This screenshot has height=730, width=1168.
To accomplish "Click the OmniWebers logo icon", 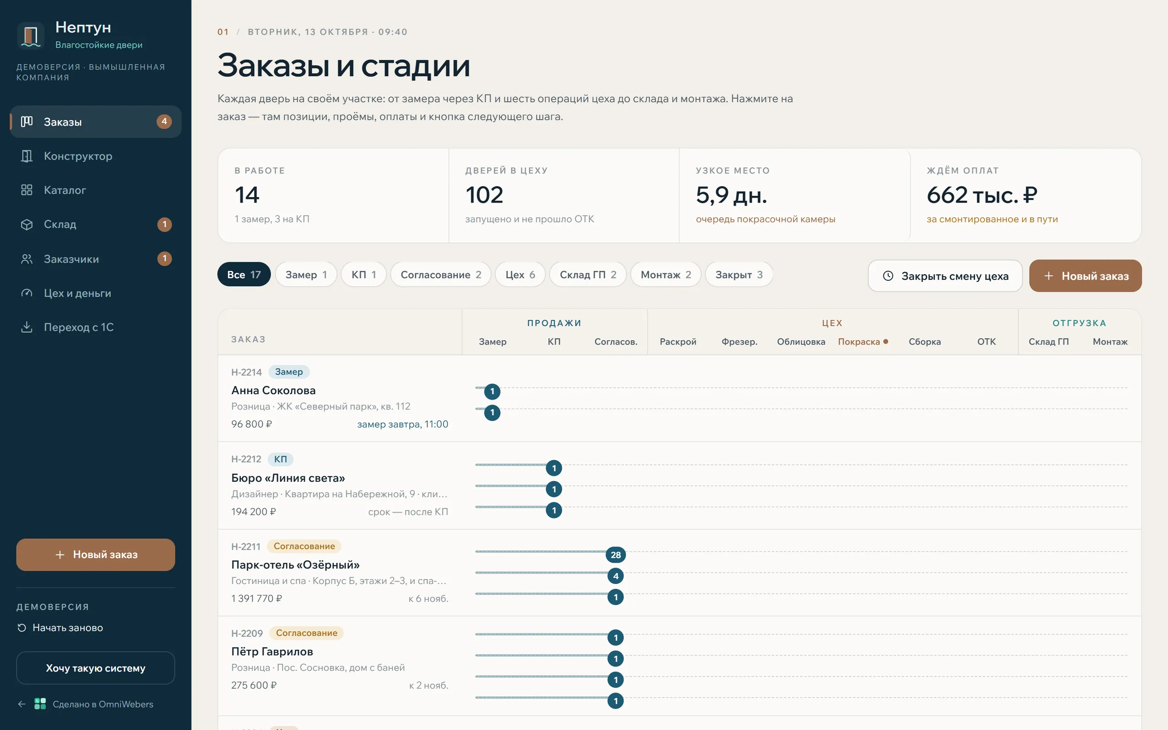I will point(40,704).
